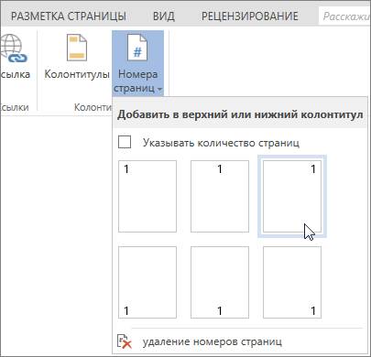Choose page number at top right thumbnail

click(292, 196)
